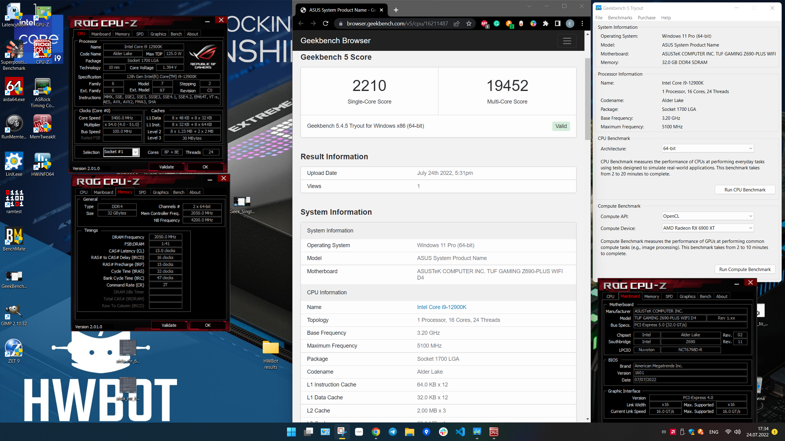Open the share icon in the address bar
This screenshot has width=785, height=441.
pyautogui.click(x=457, y=24)
